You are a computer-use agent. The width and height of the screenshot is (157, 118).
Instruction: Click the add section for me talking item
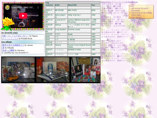pyautogui.click(x=142, y=14)
